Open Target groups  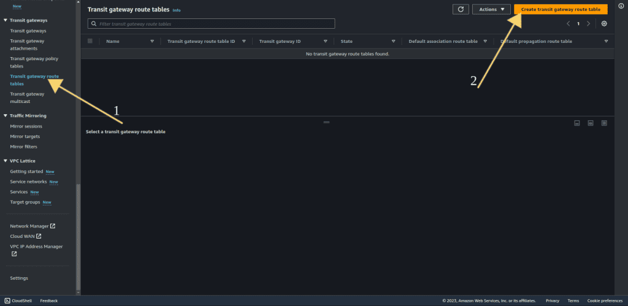(25, 202)
